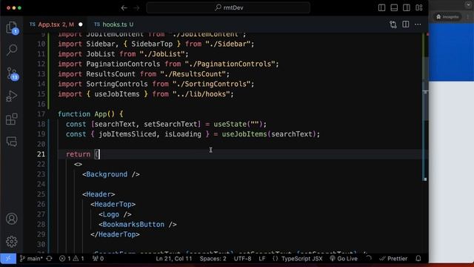Viewport: 474px width, 267px height.
Task: Open the Source Control view
Action: (x=12, y=73)
